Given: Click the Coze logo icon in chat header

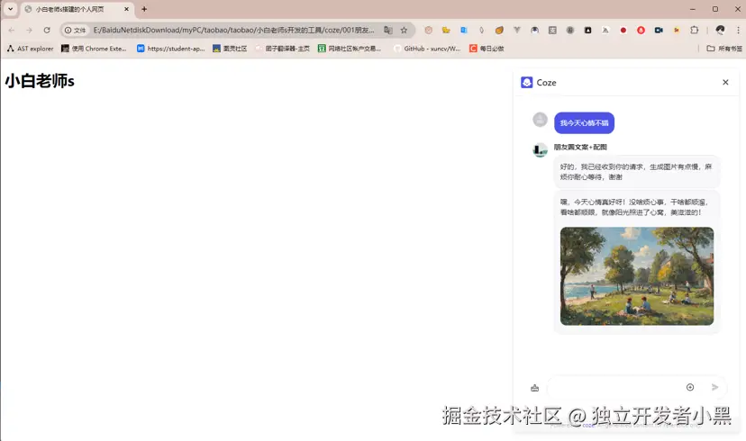Looking at the screenshot, I should (x=527, y=82).
